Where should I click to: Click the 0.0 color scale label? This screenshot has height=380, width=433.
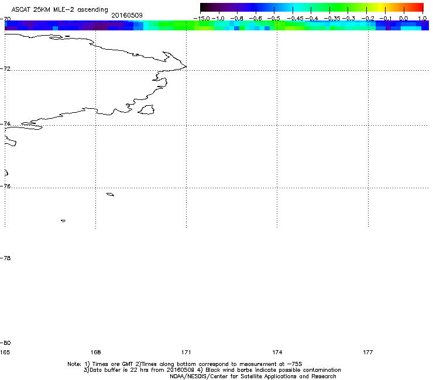tap(404, 19)
